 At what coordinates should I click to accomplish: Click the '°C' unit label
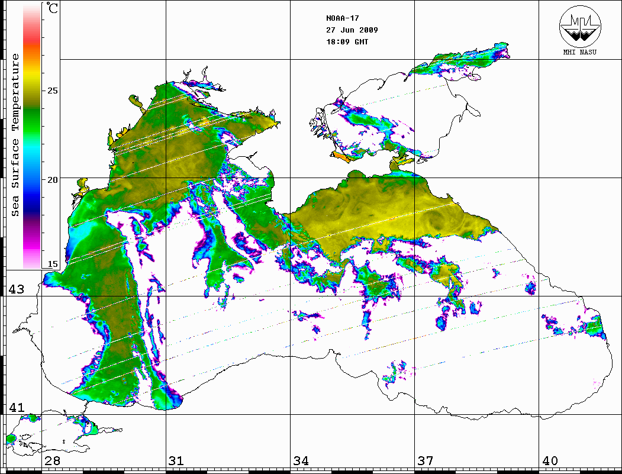click(52, 8)
